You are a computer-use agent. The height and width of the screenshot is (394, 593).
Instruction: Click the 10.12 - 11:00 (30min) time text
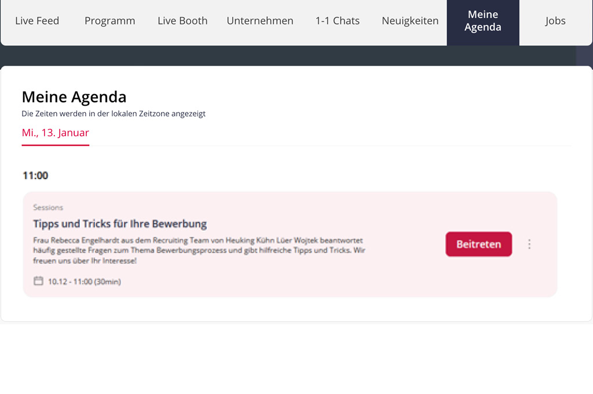85,281
